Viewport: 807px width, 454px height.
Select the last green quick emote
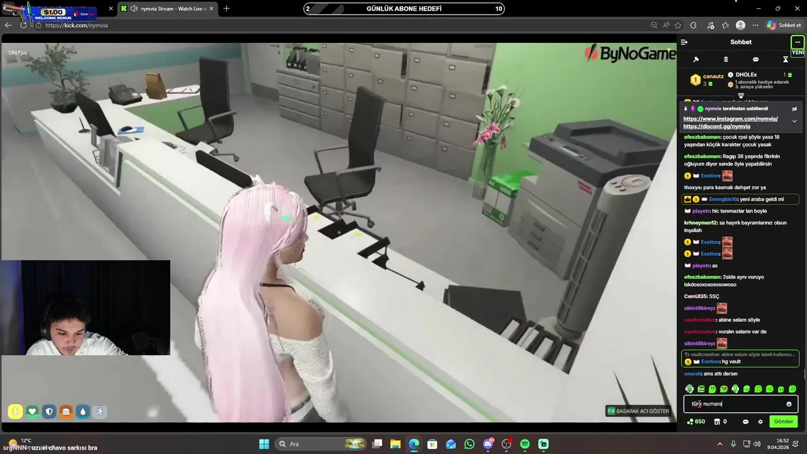click(792, 389)
